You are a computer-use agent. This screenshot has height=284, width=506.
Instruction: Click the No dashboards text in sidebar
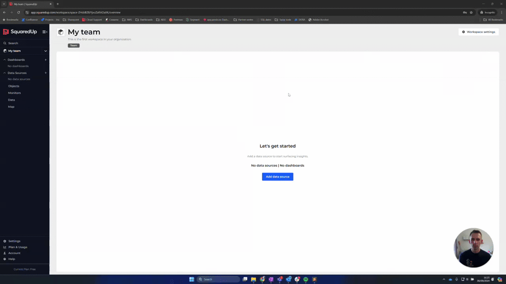coord(18,67)
